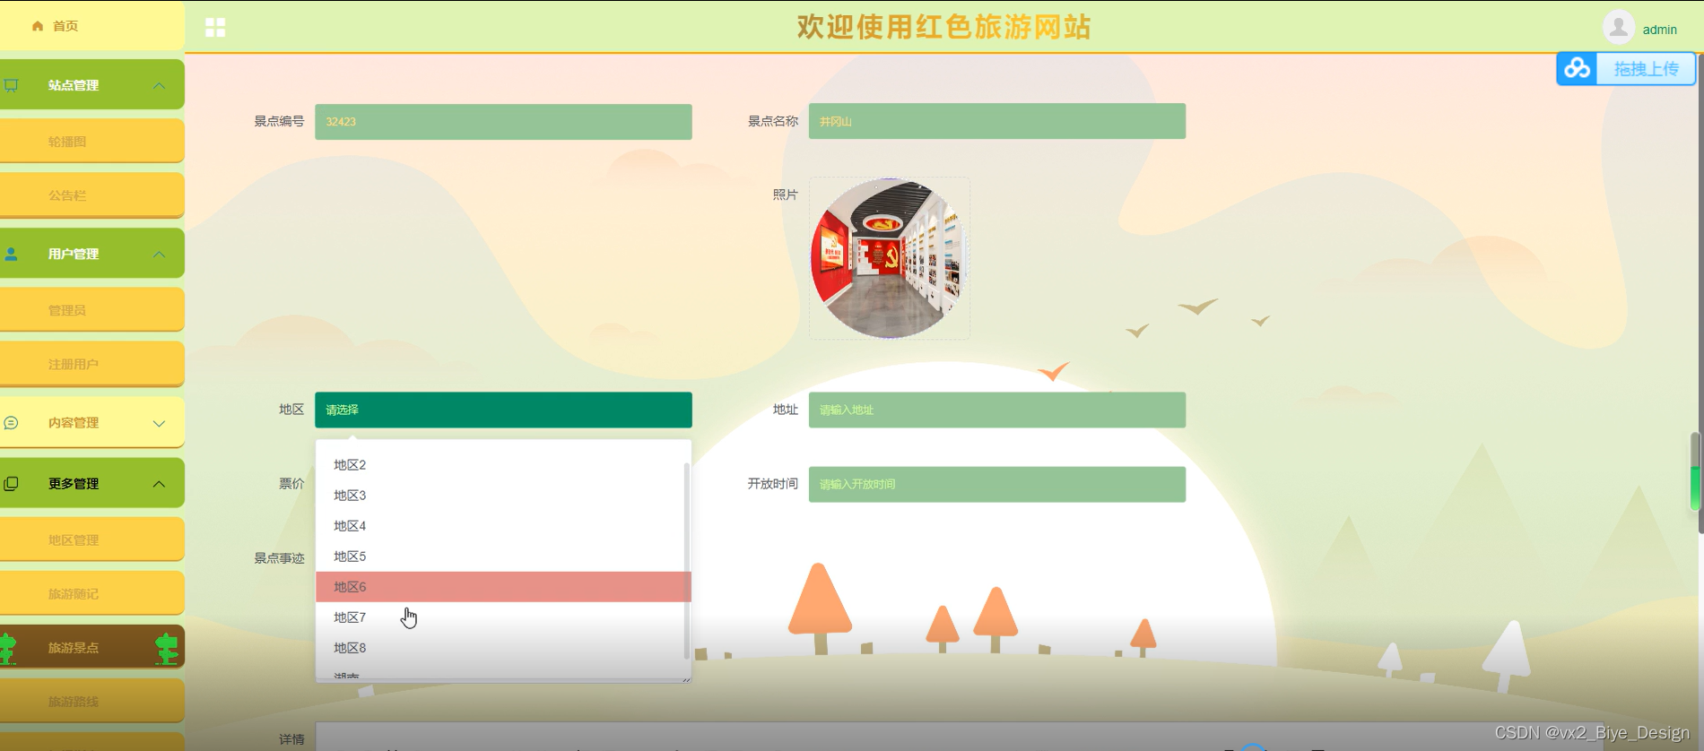1704x751 pixels.
Task: Click the admin avatar icon
Action: click(x=1618, y=28)
